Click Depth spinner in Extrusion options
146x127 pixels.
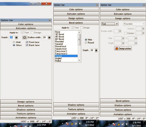(16, 37)
